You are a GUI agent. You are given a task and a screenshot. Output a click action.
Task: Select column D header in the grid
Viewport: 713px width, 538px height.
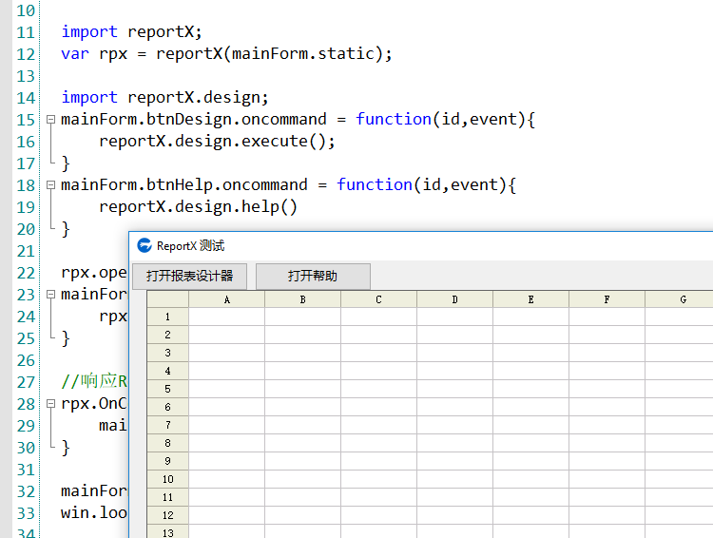pyautogui.click(x=454, y=299)
